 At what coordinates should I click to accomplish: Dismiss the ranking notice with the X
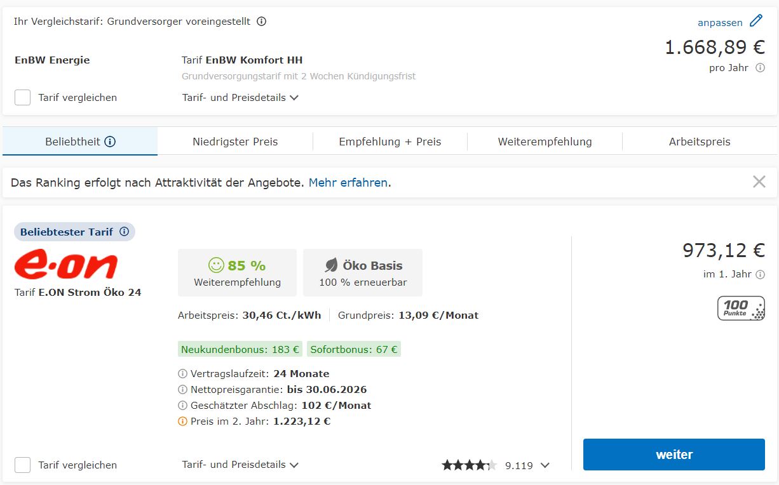pyautogui.click(x=759, y=182)
